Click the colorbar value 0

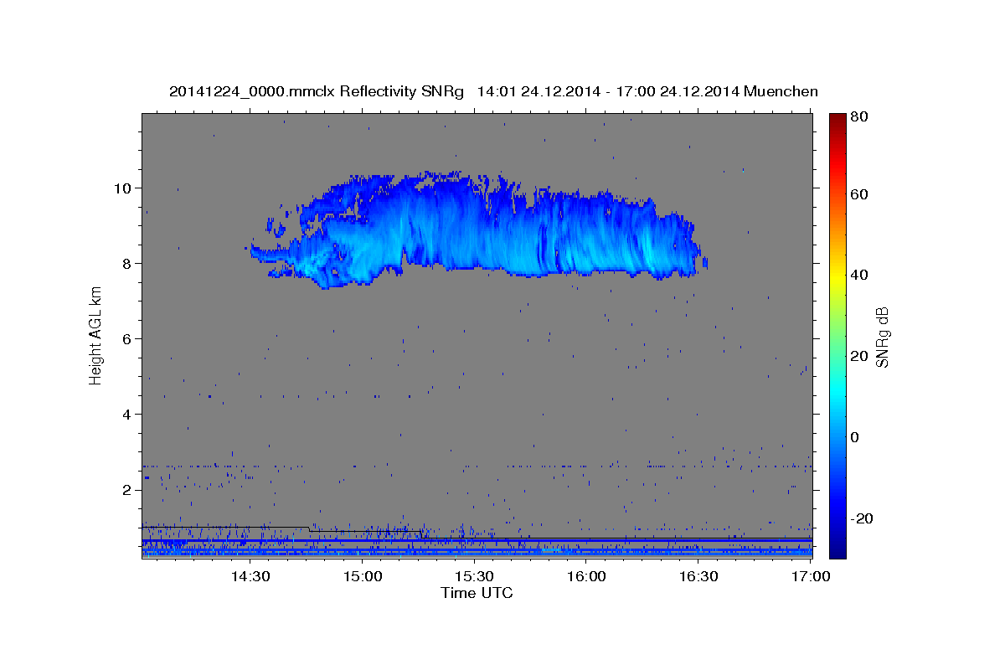point(856,437)
